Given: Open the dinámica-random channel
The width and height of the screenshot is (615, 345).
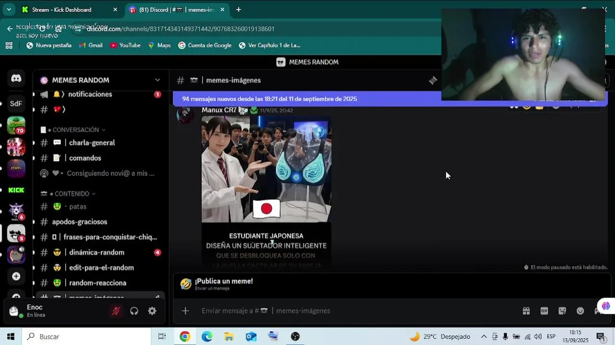Looking at the screenshot, I should pos(99,253).
